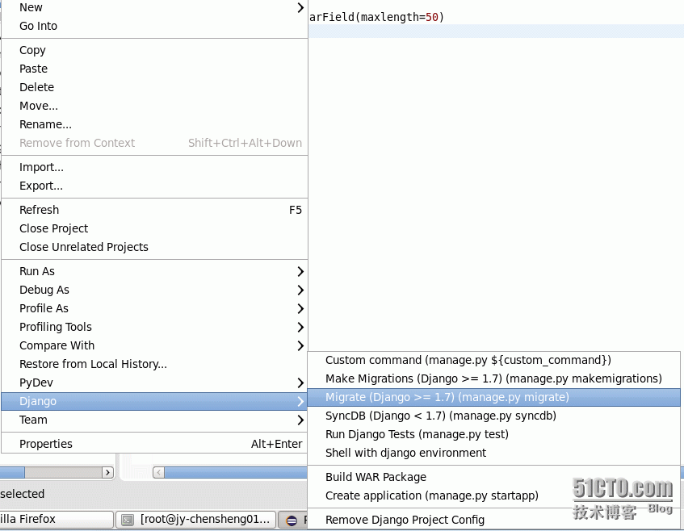Expand the Debug As submenu arrow
The height and width of the screenshot is (531, 684).
tap(300, 290)
